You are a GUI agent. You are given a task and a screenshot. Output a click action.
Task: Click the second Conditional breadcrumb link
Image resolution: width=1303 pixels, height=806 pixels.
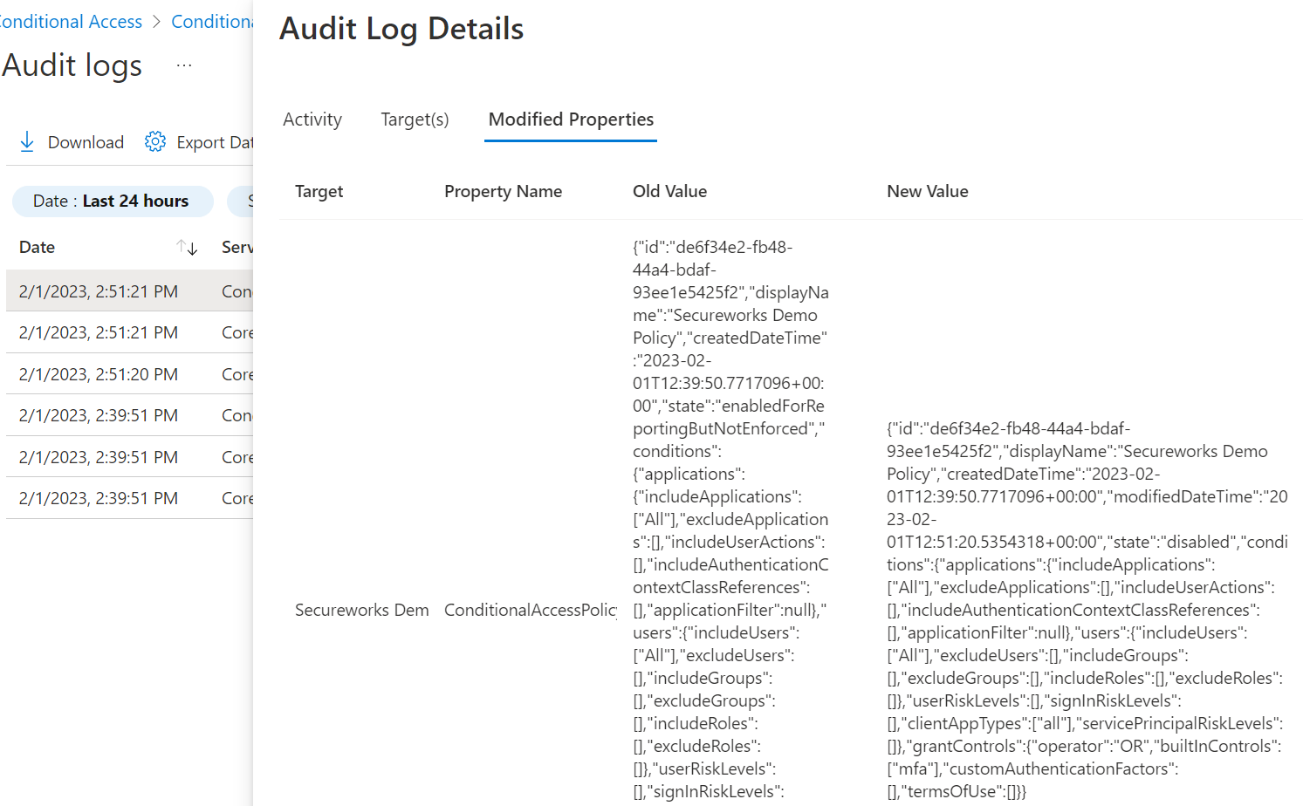[212, 22]
